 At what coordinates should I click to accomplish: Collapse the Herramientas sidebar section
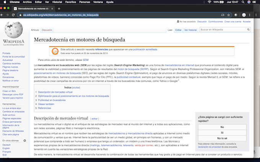pos(9,104)
